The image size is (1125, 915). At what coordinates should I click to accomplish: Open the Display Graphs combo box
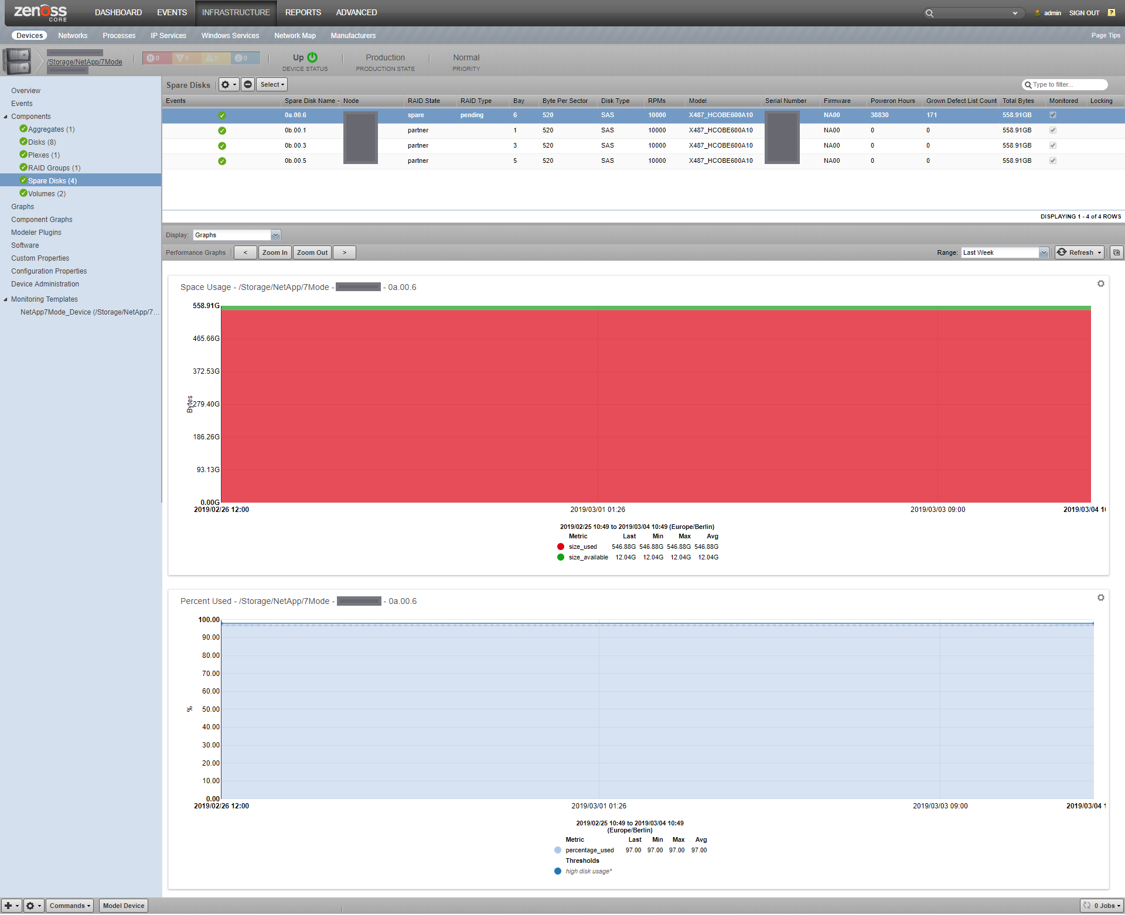click(275, 235)
